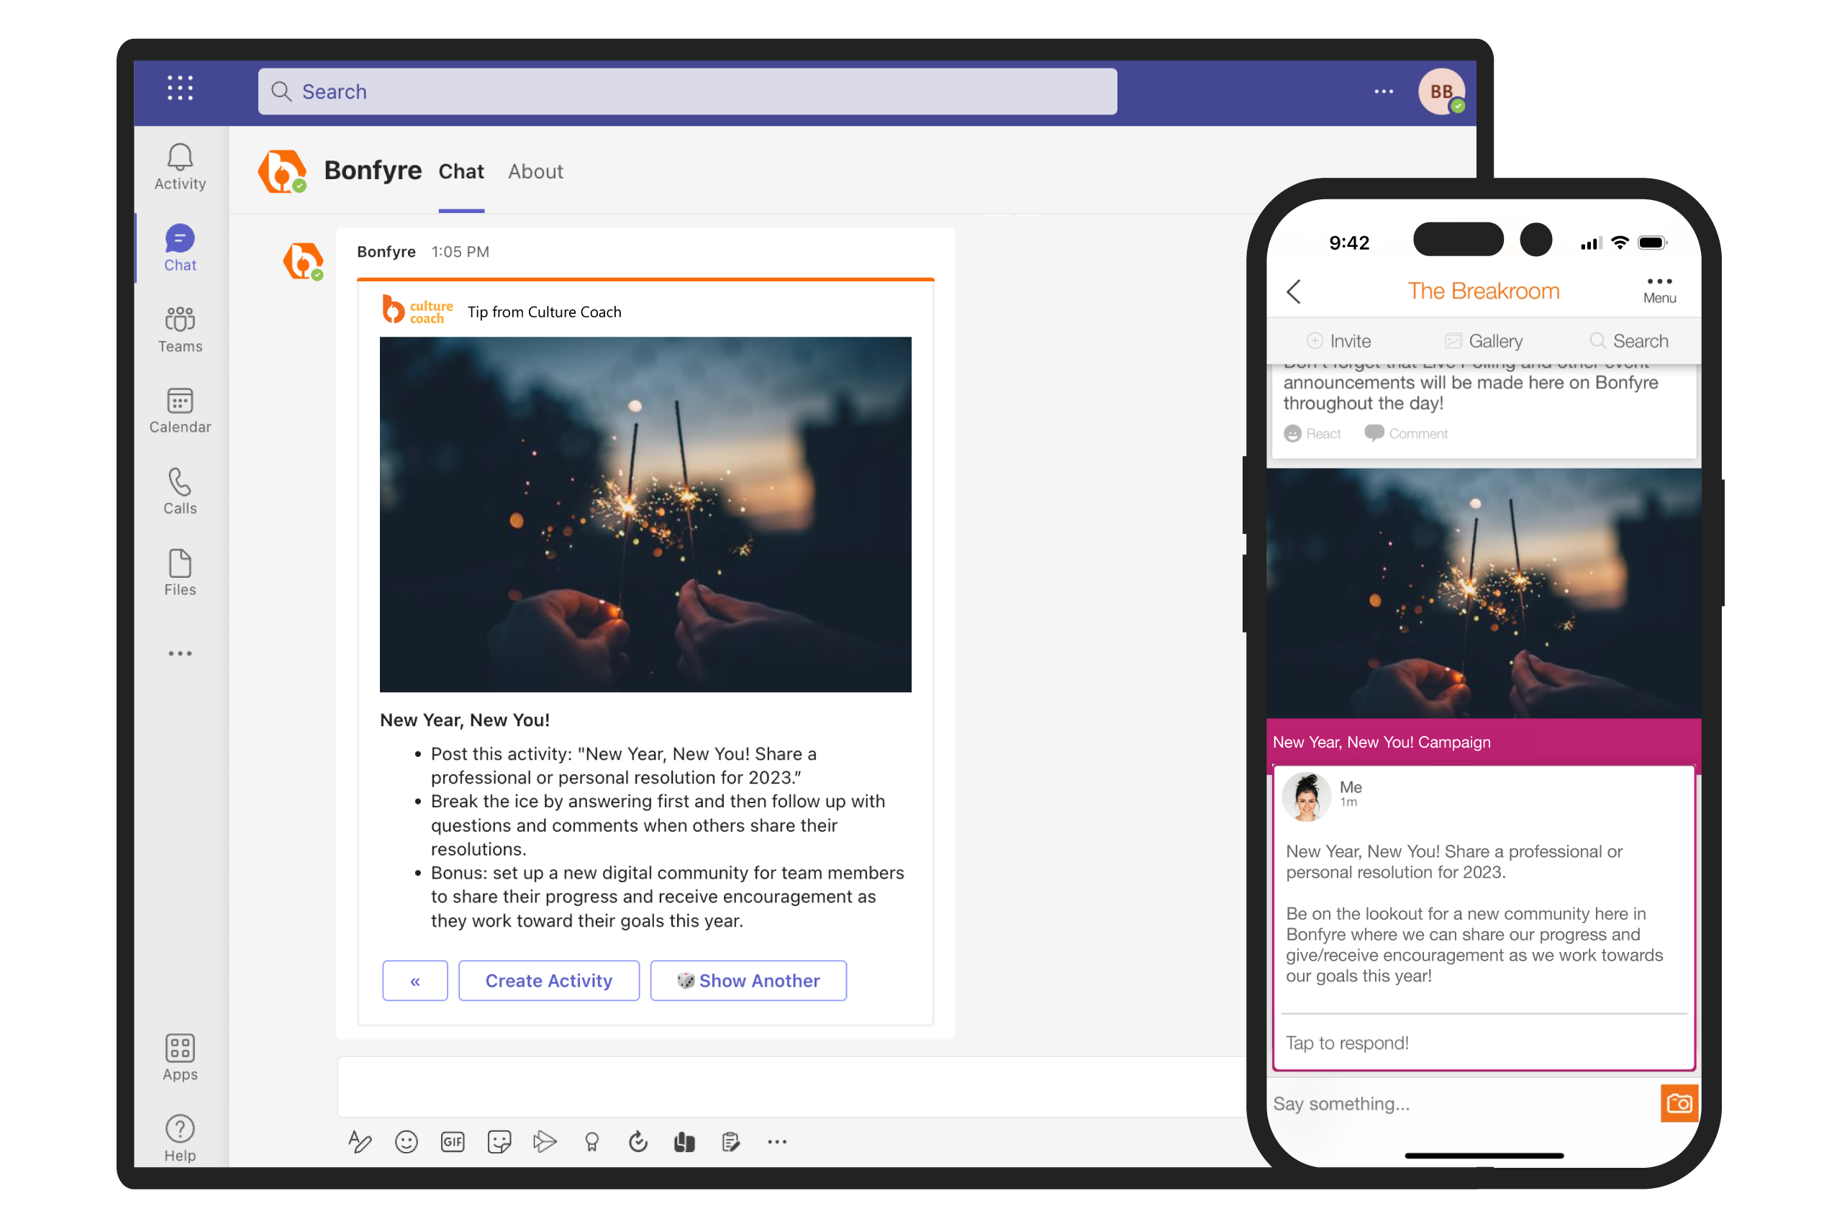Screen dimensions: 1842x1229
Task: Open the GIF picker in compose bar
Action: (453, 1141)
